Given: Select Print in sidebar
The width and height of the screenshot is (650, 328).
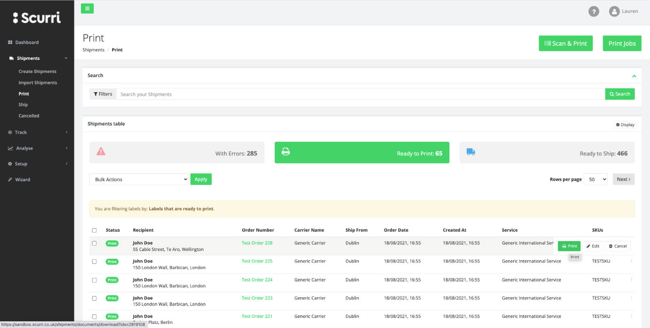Looking at the screenshot, I should coord(24,93).
